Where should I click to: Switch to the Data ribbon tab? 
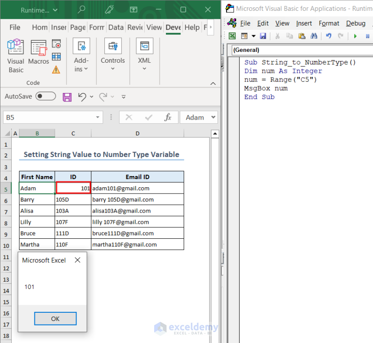116,27
